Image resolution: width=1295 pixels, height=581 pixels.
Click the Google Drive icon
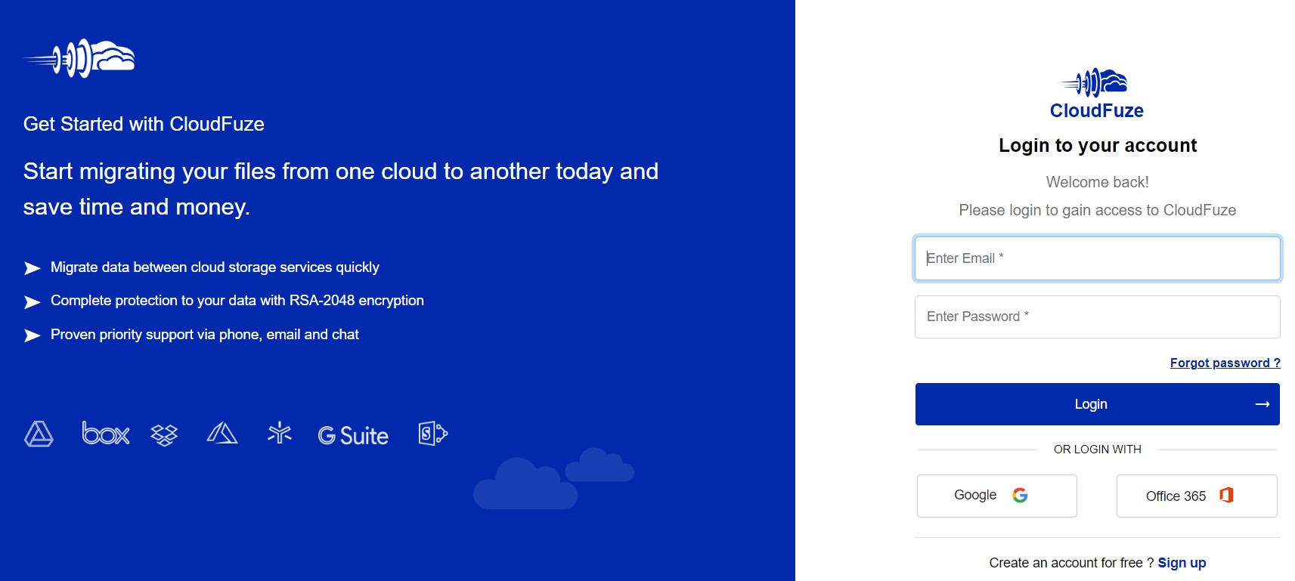[x=39, y=434]
